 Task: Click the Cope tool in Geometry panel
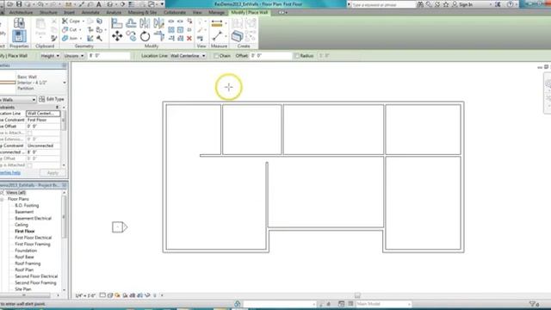(71, 21)
